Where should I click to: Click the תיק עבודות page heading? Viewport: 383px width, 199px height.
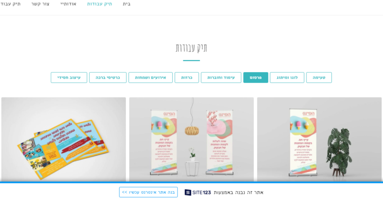tap(191, 48)
